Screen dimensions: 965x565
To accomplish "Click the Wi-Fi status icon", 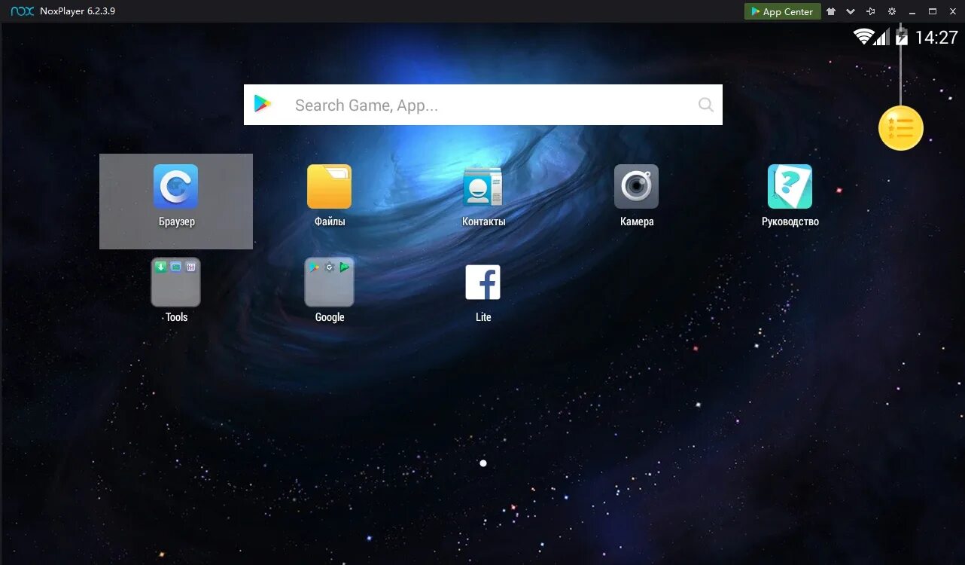I will [863, 36].
